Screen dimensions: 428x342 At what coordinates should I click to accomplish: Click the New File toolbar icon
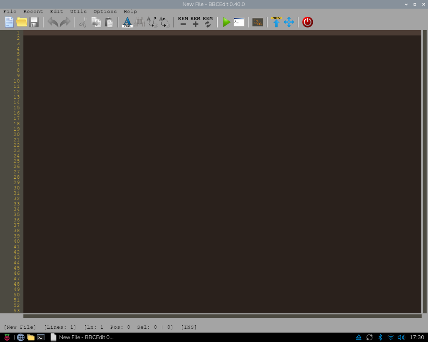(9, 22)
